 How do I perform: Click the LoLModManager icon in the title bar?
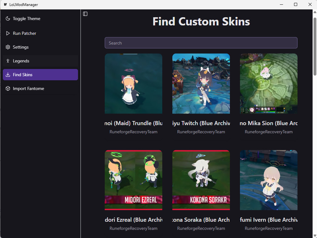(x=6, y=5)
